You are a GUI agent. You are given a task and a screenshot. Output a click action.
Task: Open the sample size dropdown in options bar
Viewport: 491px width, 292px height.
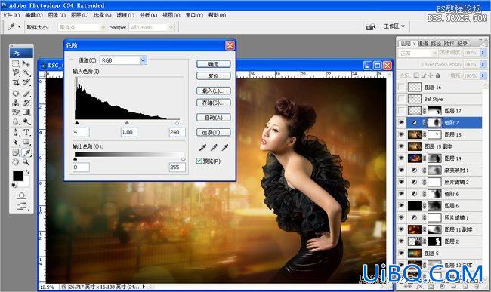coord(103,27)
